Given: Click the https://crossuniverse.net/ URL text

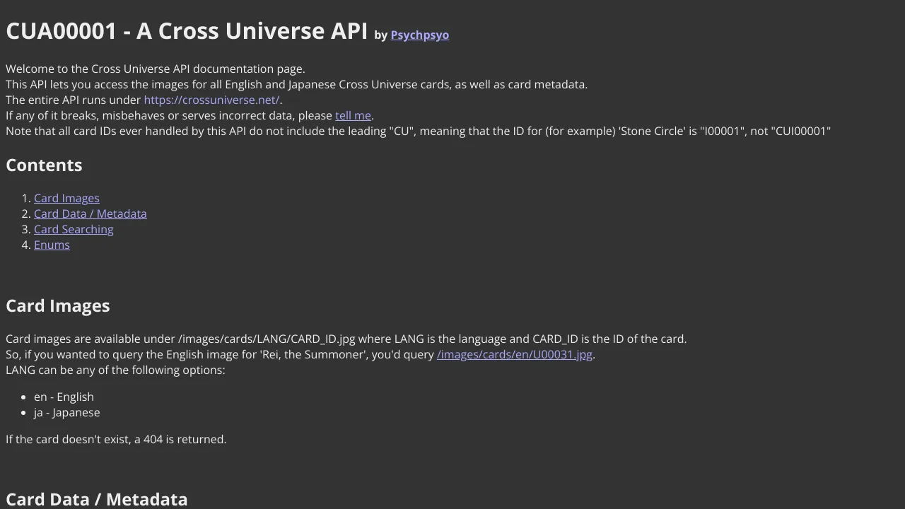Looking at the screenshot, I should pyautogui.click(x=211, y=100).
